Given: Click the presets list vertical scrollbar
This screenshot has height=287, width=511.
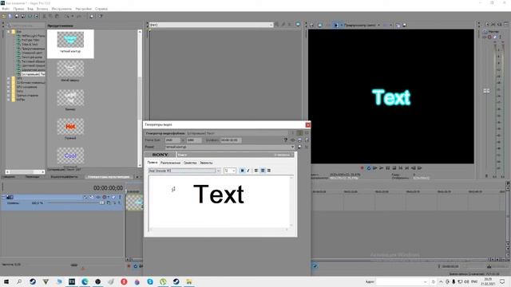Looking at the screenshot, I should point(140,97).
